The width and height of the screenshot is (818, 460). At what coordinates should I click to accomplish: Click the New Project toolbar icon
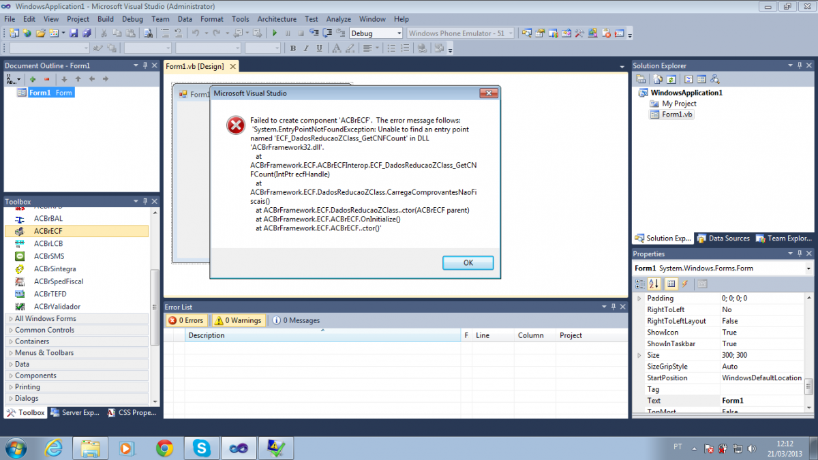(x=14, y=33)
